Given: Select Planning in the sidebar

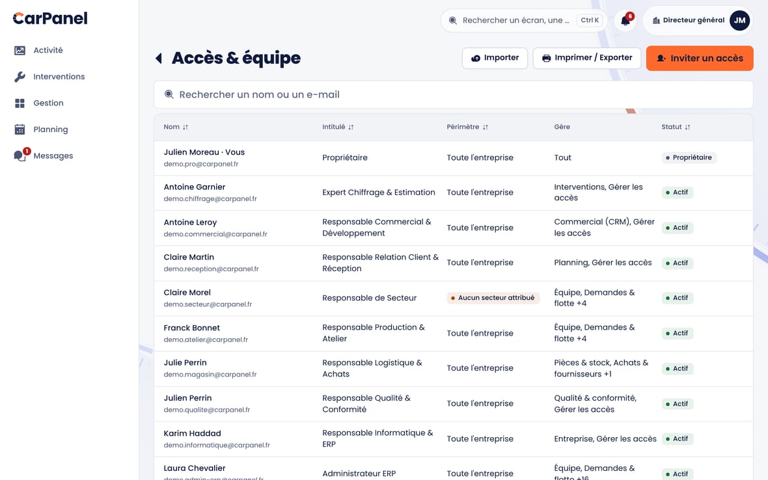Looking at the screenshot, I should [51, 129].
